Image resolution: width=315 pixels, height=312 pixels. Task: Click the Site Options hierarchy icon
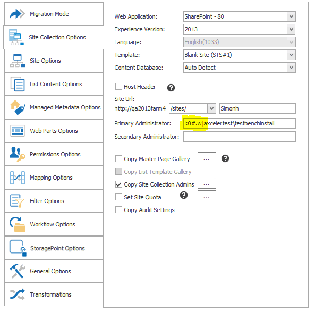click(18, 61)
